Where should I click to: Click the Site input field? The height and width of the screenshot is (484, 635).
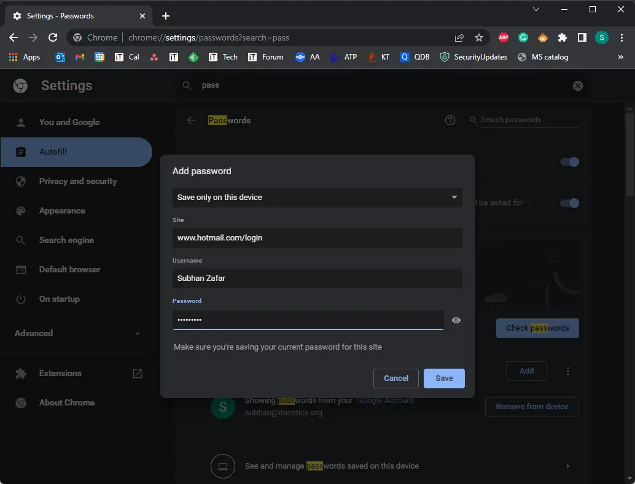tap(317, 238)
